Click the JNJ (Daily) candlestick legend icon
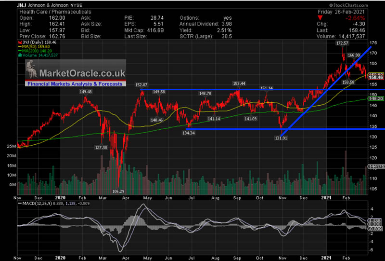Image resolution: width=385 pixels, height=261 pixels. pyautogui.click(x=20, y=42)
